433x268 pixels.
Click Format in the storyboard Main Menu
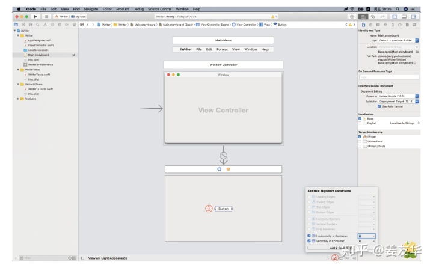222,49
